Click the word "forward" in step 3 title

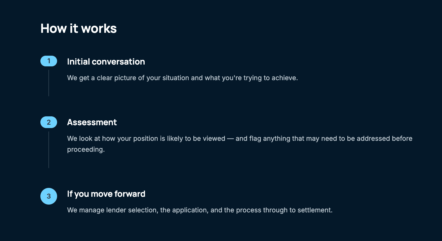130,194
